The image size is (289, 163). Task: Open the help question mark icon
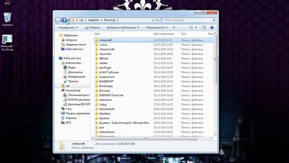tap(212, 28)
